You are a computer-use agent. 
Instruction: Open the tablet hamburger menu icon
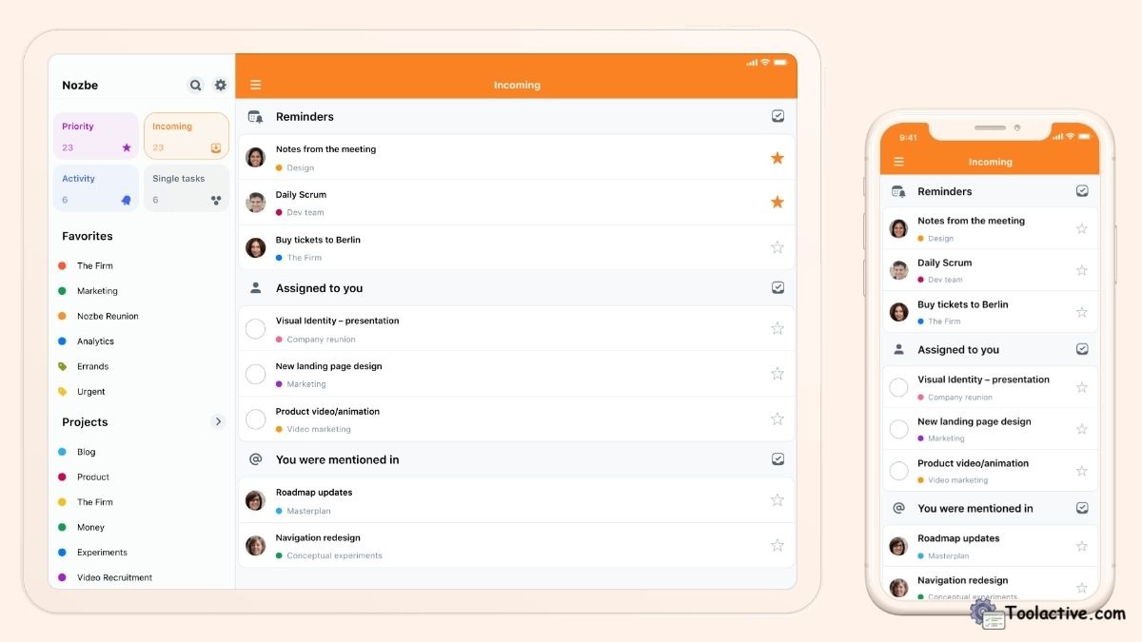pyautogui.click(x=255, y=86)
